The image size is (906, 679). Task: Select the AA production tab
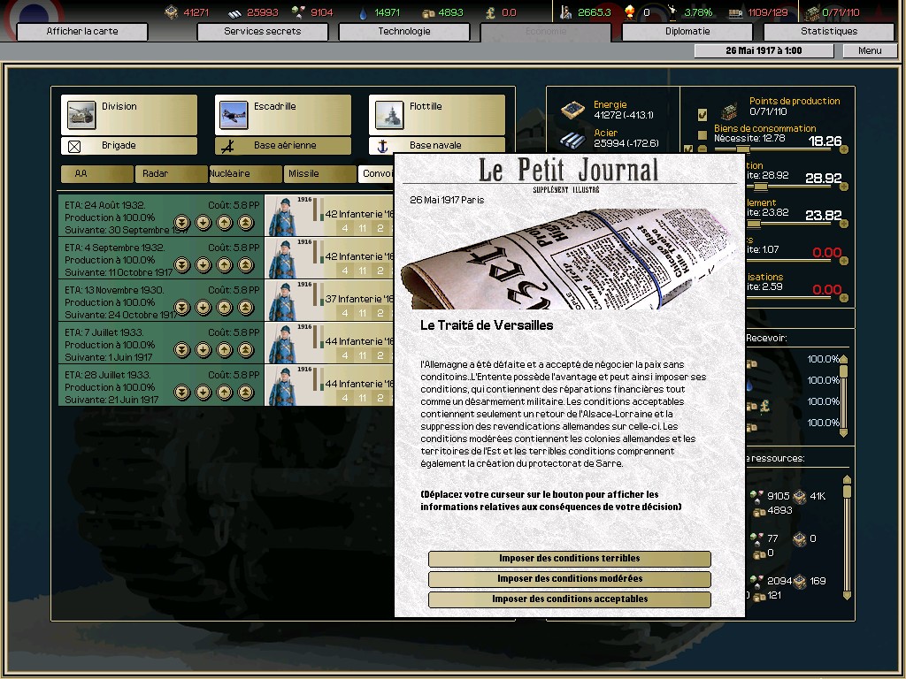click(x=97, y=174)
